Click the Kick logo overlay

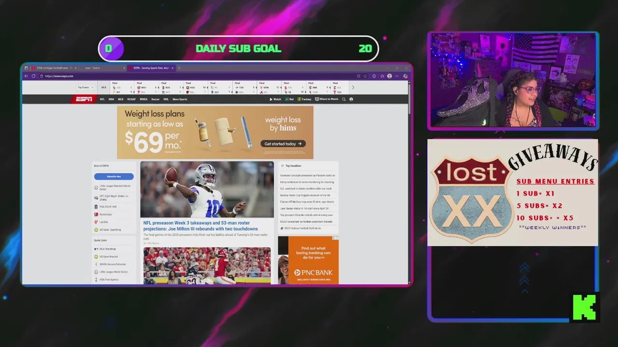(x=584, y=307)
